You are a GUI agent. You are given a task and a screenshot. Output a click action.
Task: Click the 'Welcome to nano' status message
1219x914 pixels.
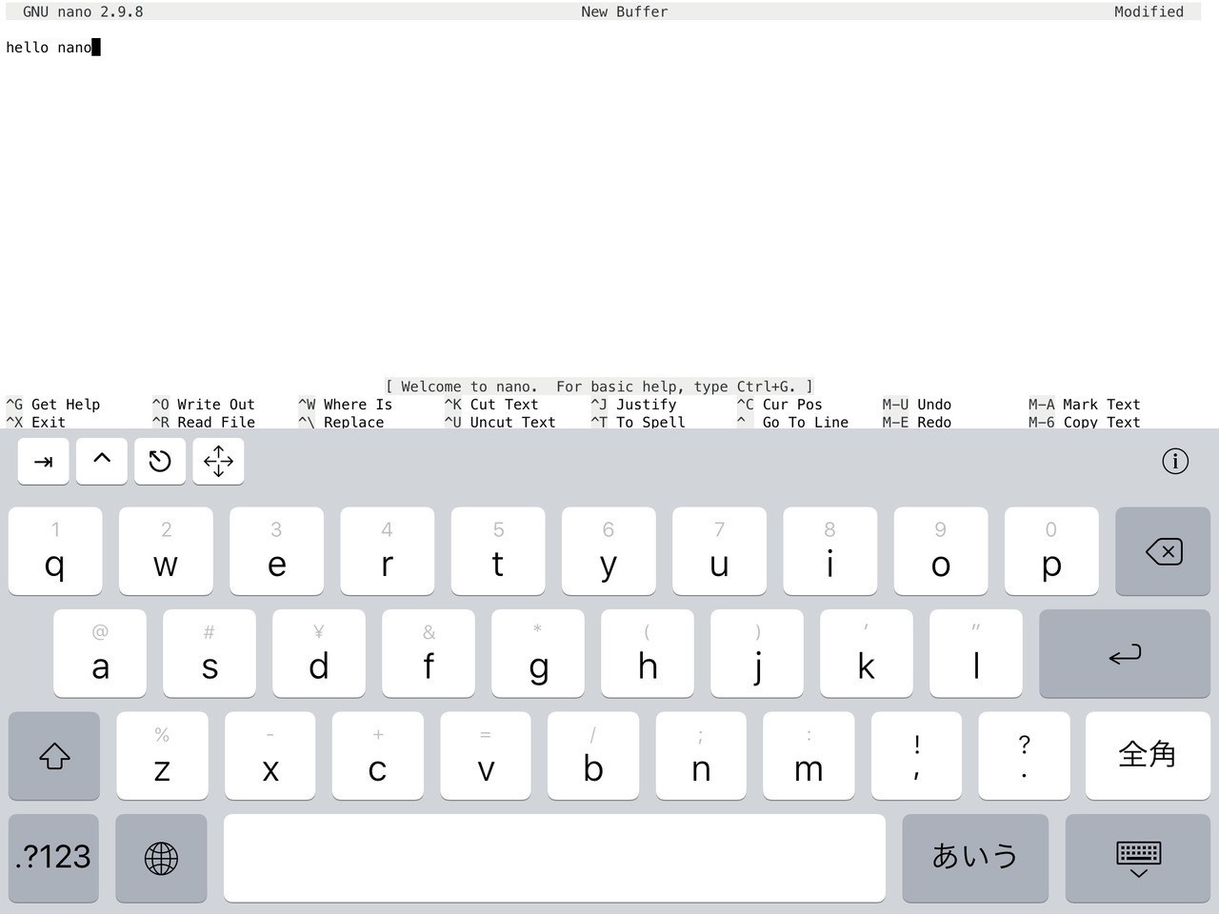point(599,387)
